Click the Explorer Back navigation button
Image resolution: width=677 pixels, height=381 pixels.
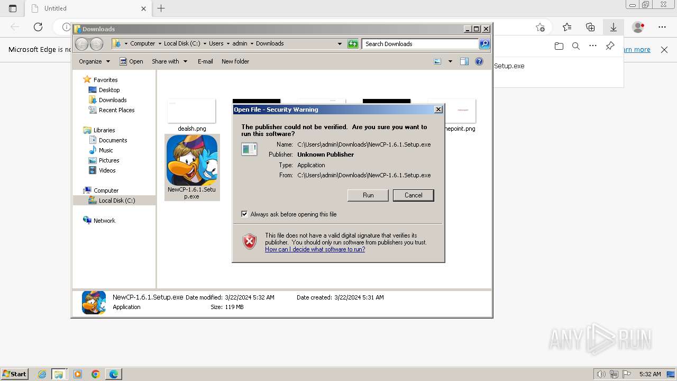(81, 44)
